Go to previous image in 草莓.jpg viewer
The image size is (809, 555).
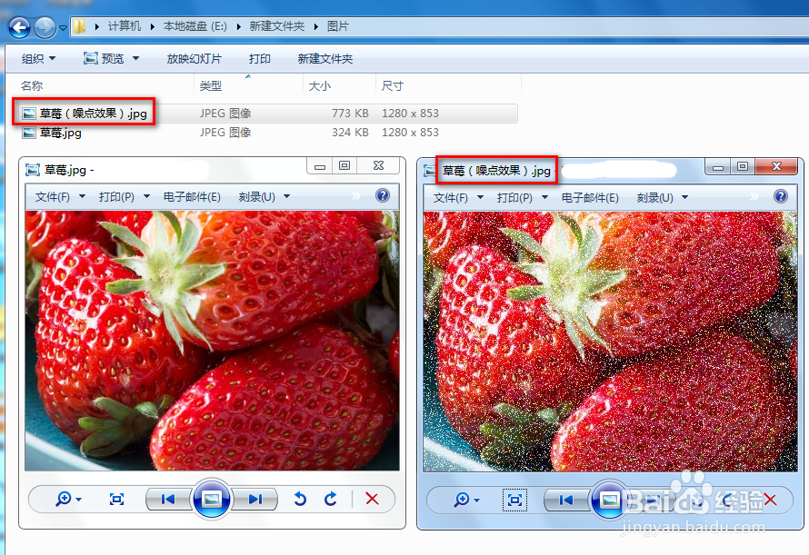[165, 499]
